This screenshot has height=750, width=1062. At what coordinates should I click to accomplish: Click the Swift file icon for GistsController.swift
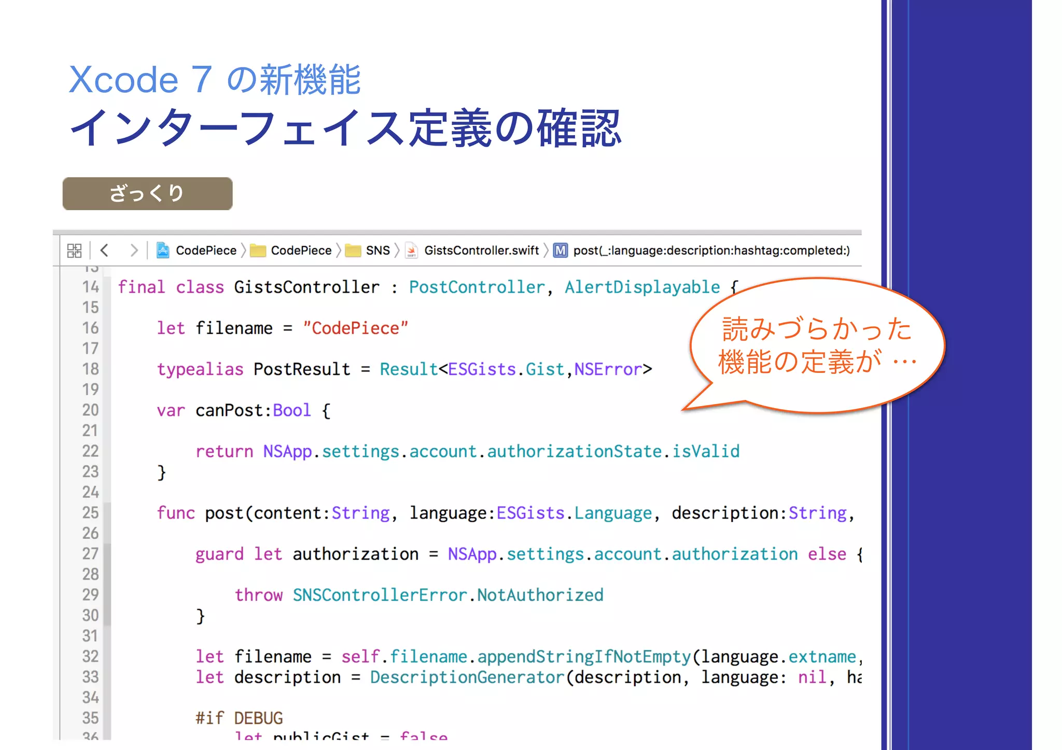(x=412, y=251)
